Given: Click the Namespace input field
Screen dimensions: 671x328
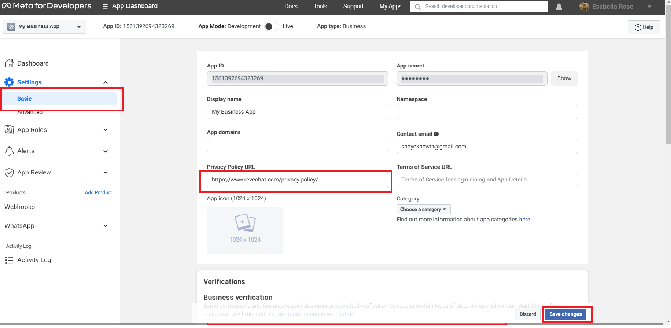Looking at the screenshot, I should [487, 112].
